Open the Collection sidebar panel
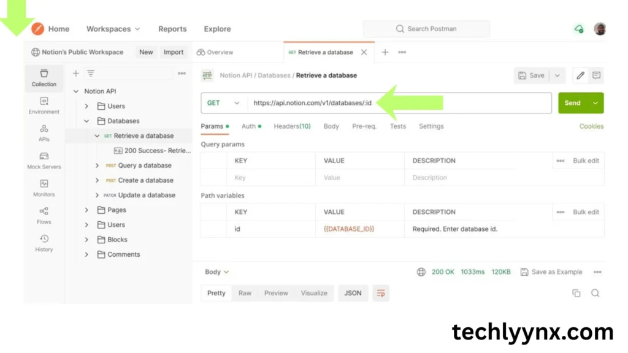This screenshot has height=353, width=628. pos(44,78)
